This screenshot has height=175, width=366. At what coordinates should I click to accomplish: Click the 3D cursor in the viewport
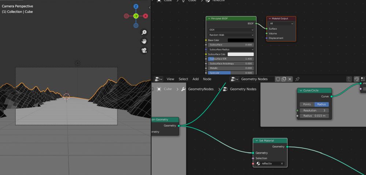point(67,96)
